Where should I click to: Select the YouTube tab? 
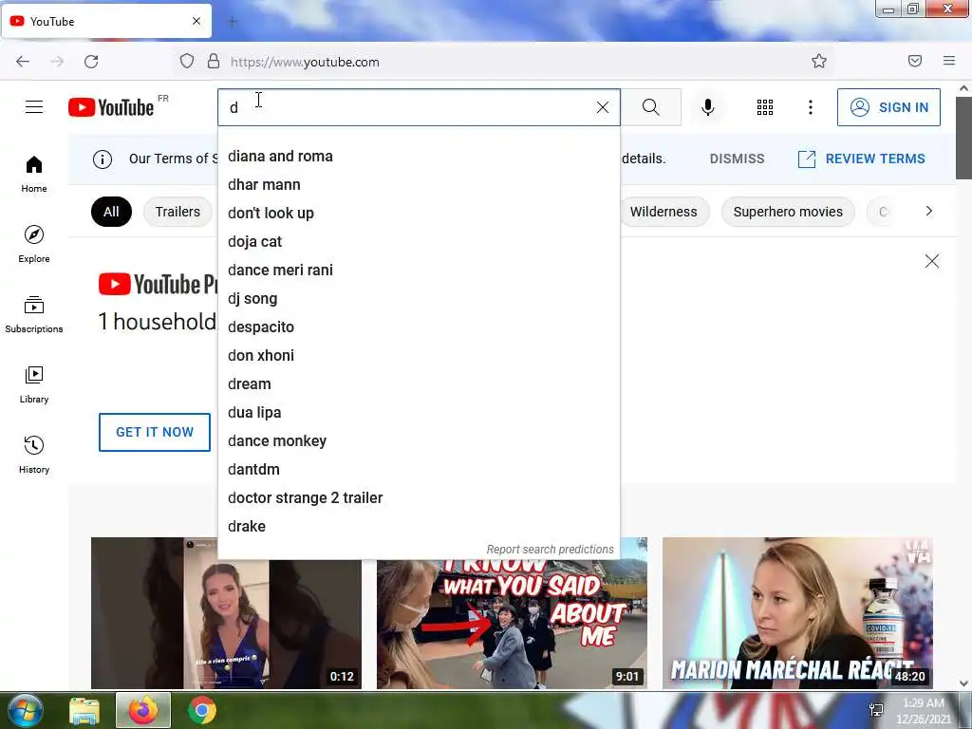tap(106, 21)
